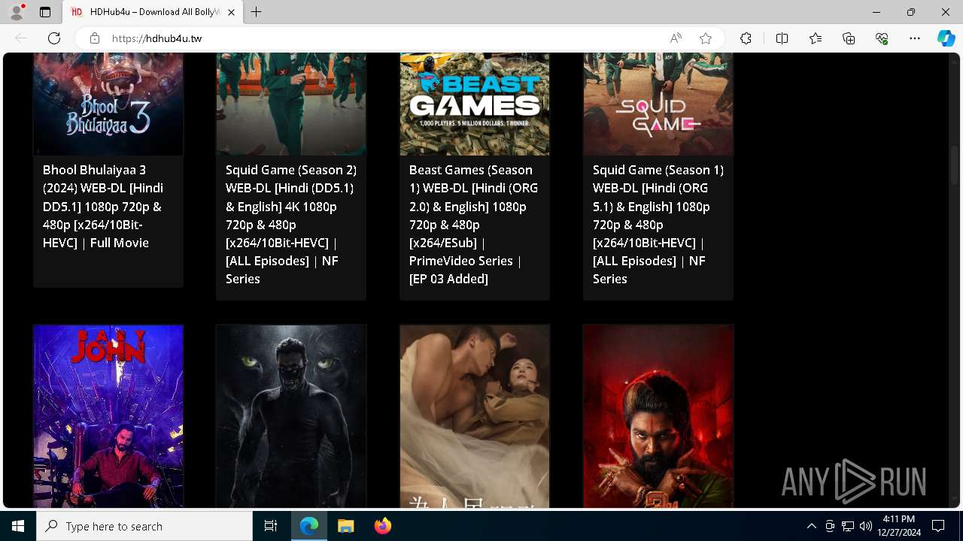Open the browser profile icon
The width and height of the screenshot is (963, 541).
click(x=17, y=12)
